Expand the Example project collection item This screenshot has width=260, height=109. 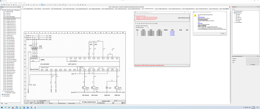pyautogui.click(x=233, y=11)
